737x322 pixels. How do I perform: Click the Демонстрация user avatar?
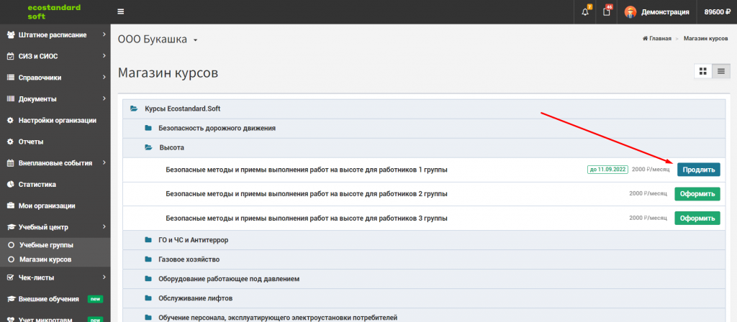tap(630, 12)
